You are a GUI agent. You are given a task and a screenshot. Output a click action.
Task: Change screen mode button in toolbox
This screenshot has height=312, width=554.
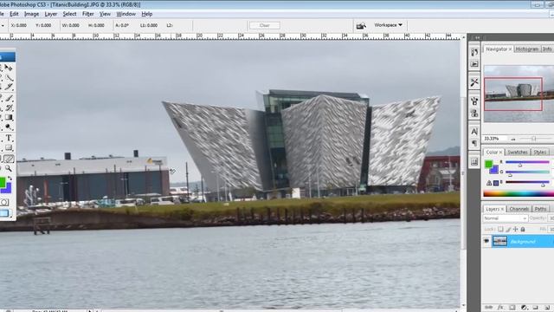click(4, 213)
